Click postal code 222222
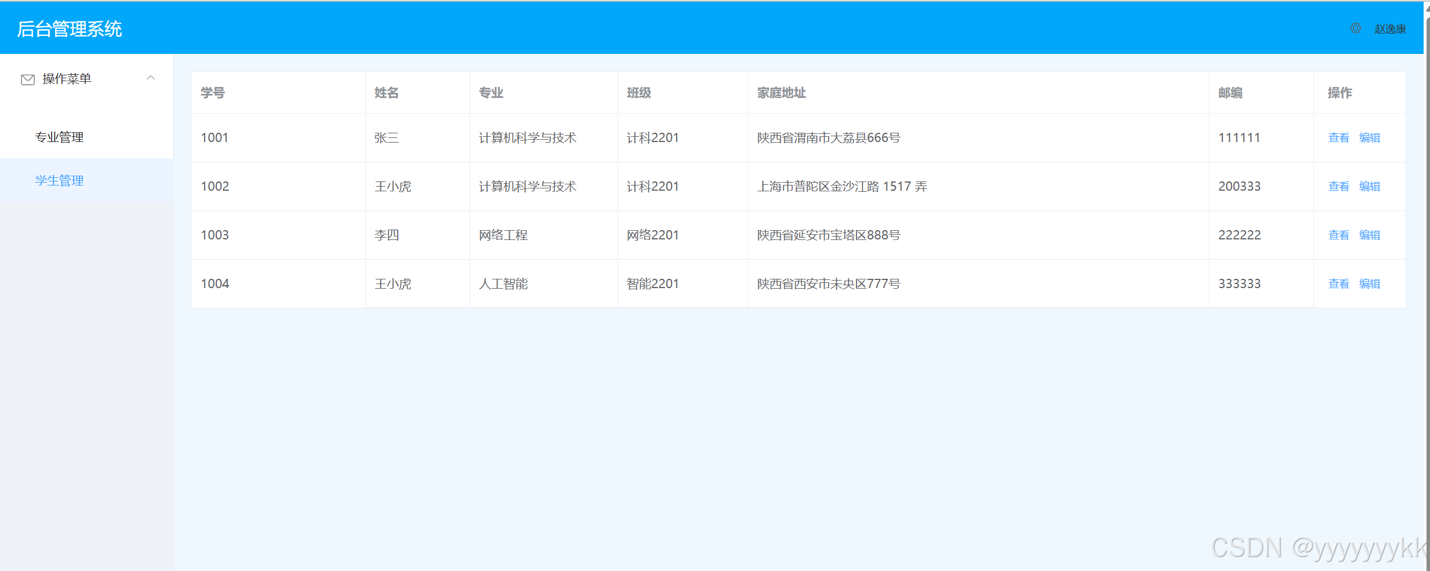Image resolution: width=1430 pixels, height=571 pixels. point(1239,235)
